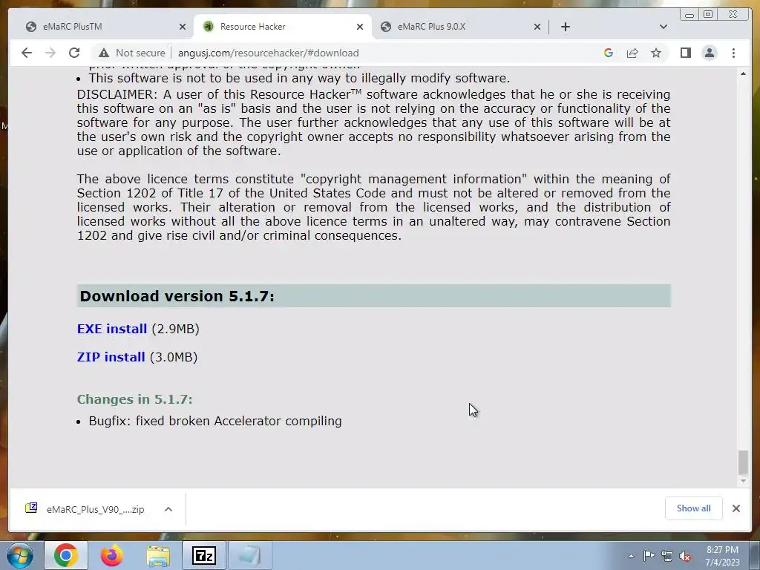Open the Google search icon in address bar
The height and width of the screenshot is (570, 760).
coord(609,53)
